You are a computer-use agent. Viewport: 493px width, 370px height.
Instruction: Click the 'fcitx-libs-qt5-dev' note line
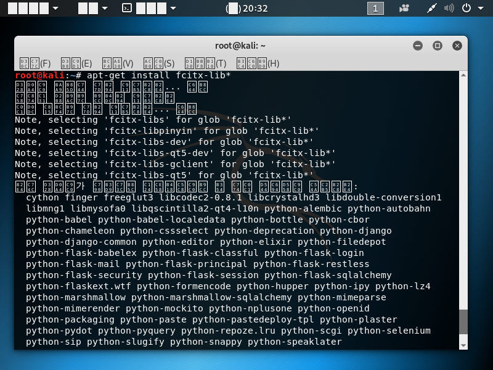[175, 153]
